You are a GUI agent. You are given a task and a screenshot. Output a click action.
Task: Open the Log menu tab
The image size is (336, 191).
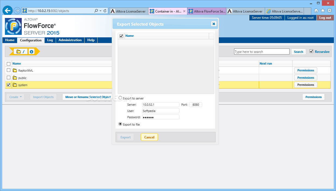(50, 40)
